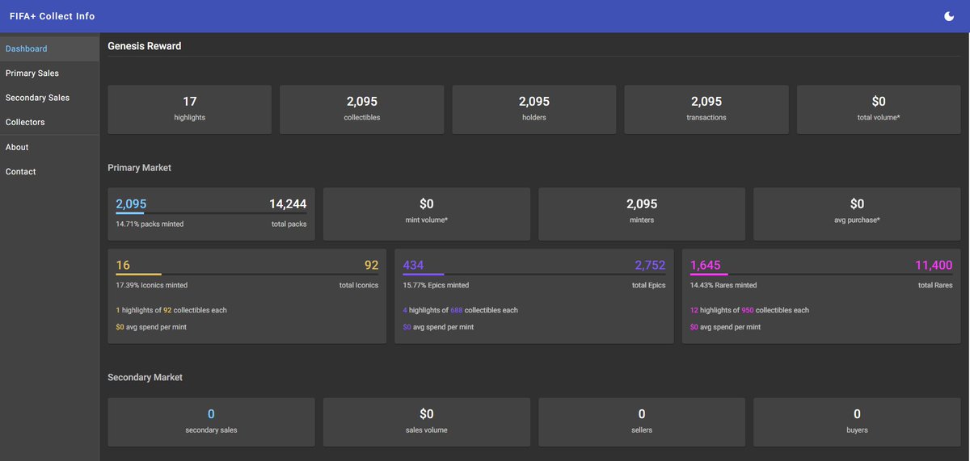The height and width of the screenshot is (461, 970).
Task: Click the Secondary Market heading
Action: point(145,378)
